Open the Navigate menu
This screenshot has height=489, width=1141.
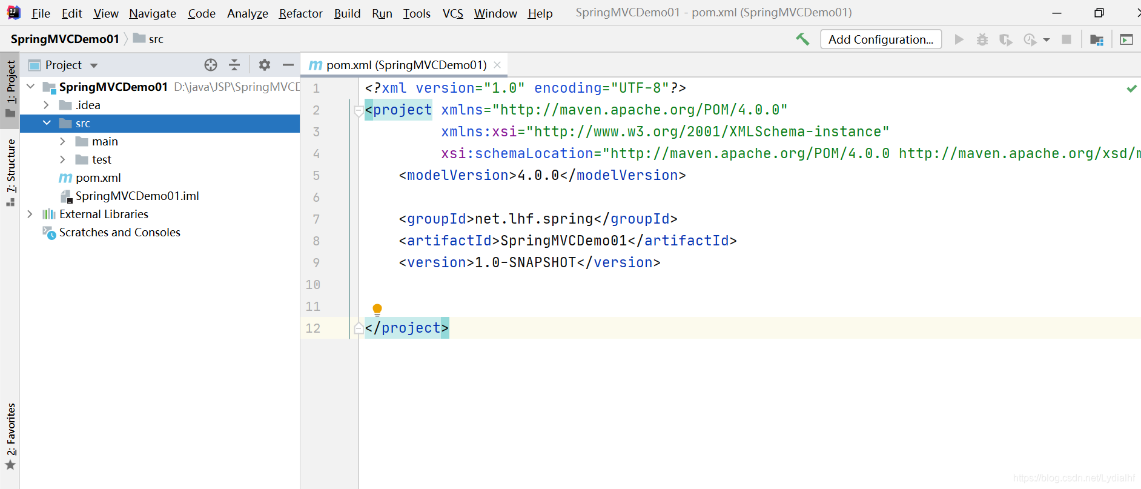coord(153,13)
